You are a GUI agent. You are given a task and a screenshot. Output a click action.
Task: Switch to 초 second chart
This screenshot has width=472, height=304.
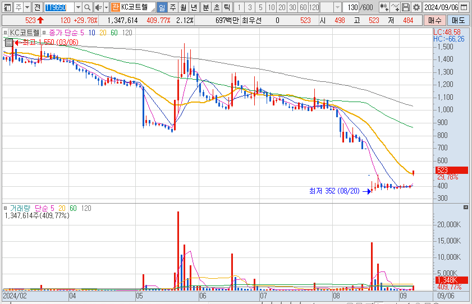pyautogui.click(x=217, y=7)
